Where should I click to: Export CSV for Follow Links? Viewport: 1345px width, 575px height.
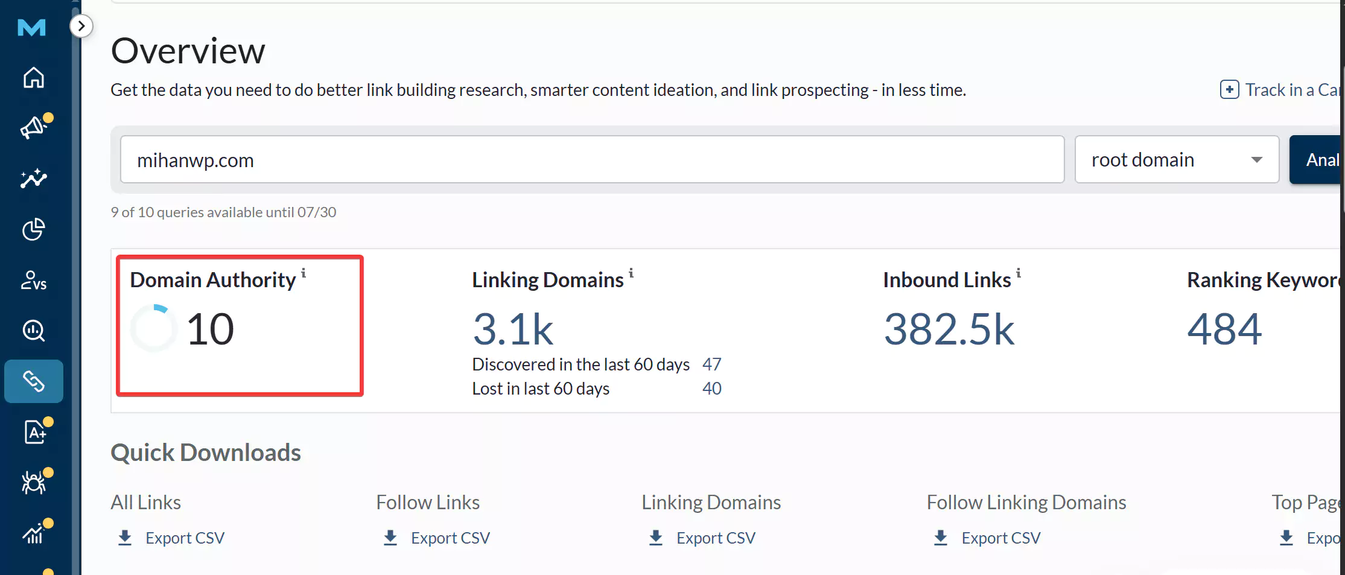point(450,538)
